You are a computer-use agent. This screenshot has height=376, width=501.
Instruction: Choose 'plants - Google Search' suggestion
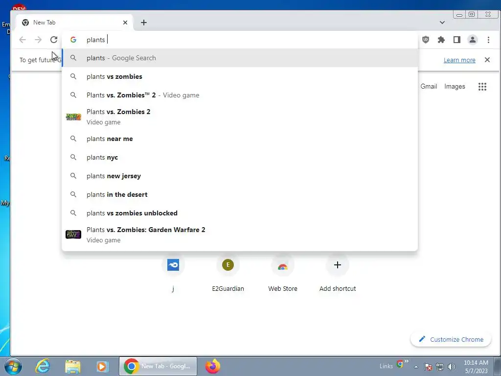click(240, 58)
